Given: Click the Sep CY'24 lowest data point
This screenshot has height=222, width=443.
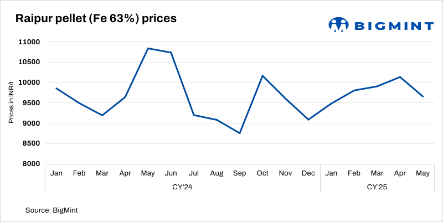Looking at the screenshot, I should [x=240, y=133].
